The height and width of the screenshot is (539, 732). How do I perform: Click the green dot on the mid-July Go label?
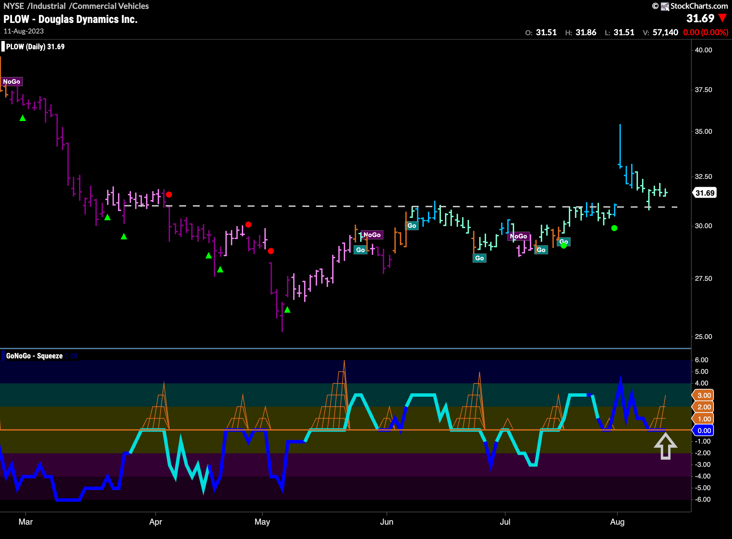pyautogui.click(x=564, y=245)
